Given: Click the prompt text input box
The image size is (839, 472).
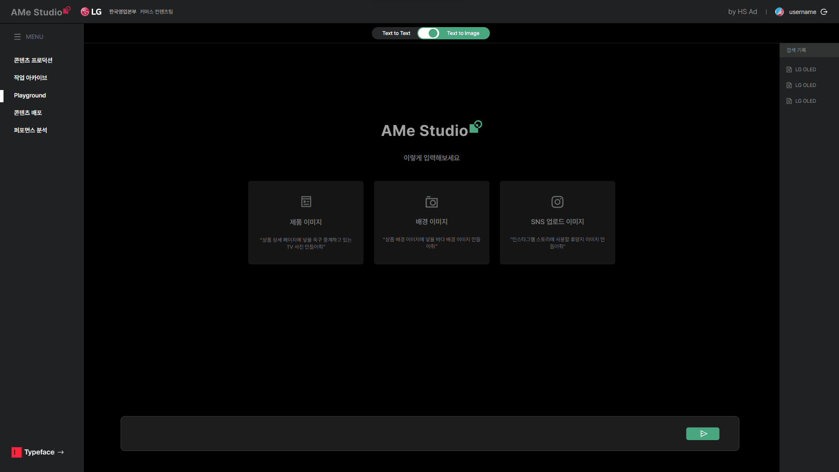Looking at the screenshot, I should (393, 434).
